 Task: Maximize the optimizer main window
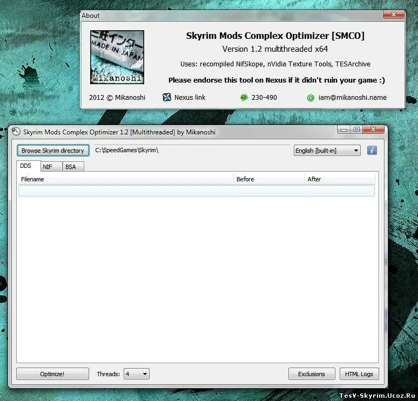point(356,130)
